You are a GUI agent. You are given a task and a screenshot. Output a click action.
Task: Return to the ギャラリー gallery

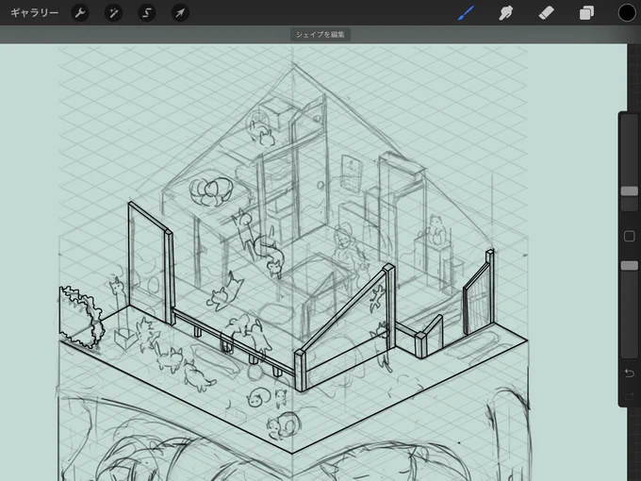coord(34,13)
